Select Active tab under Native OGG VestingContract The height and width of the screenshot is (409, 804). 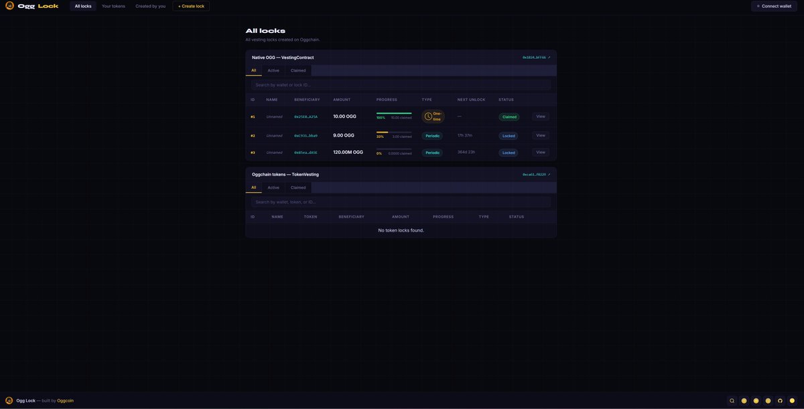(x=273, y=70)
